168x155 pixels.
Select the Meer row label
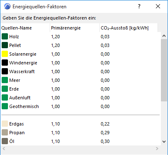pyautogui.click(x=15, y=80)
